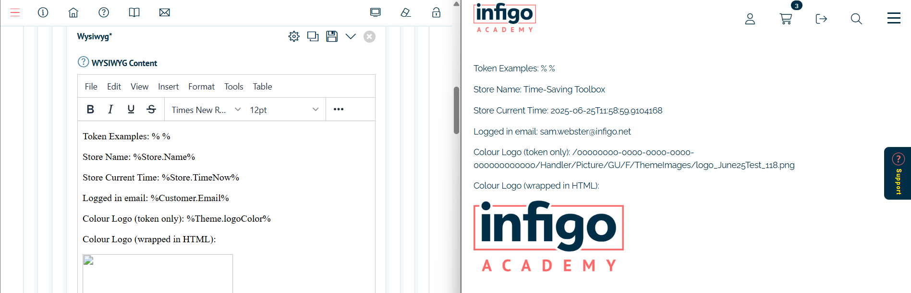Open the storefront search magnifier
This screenshot has height=293, width=911.
(856, 19)
